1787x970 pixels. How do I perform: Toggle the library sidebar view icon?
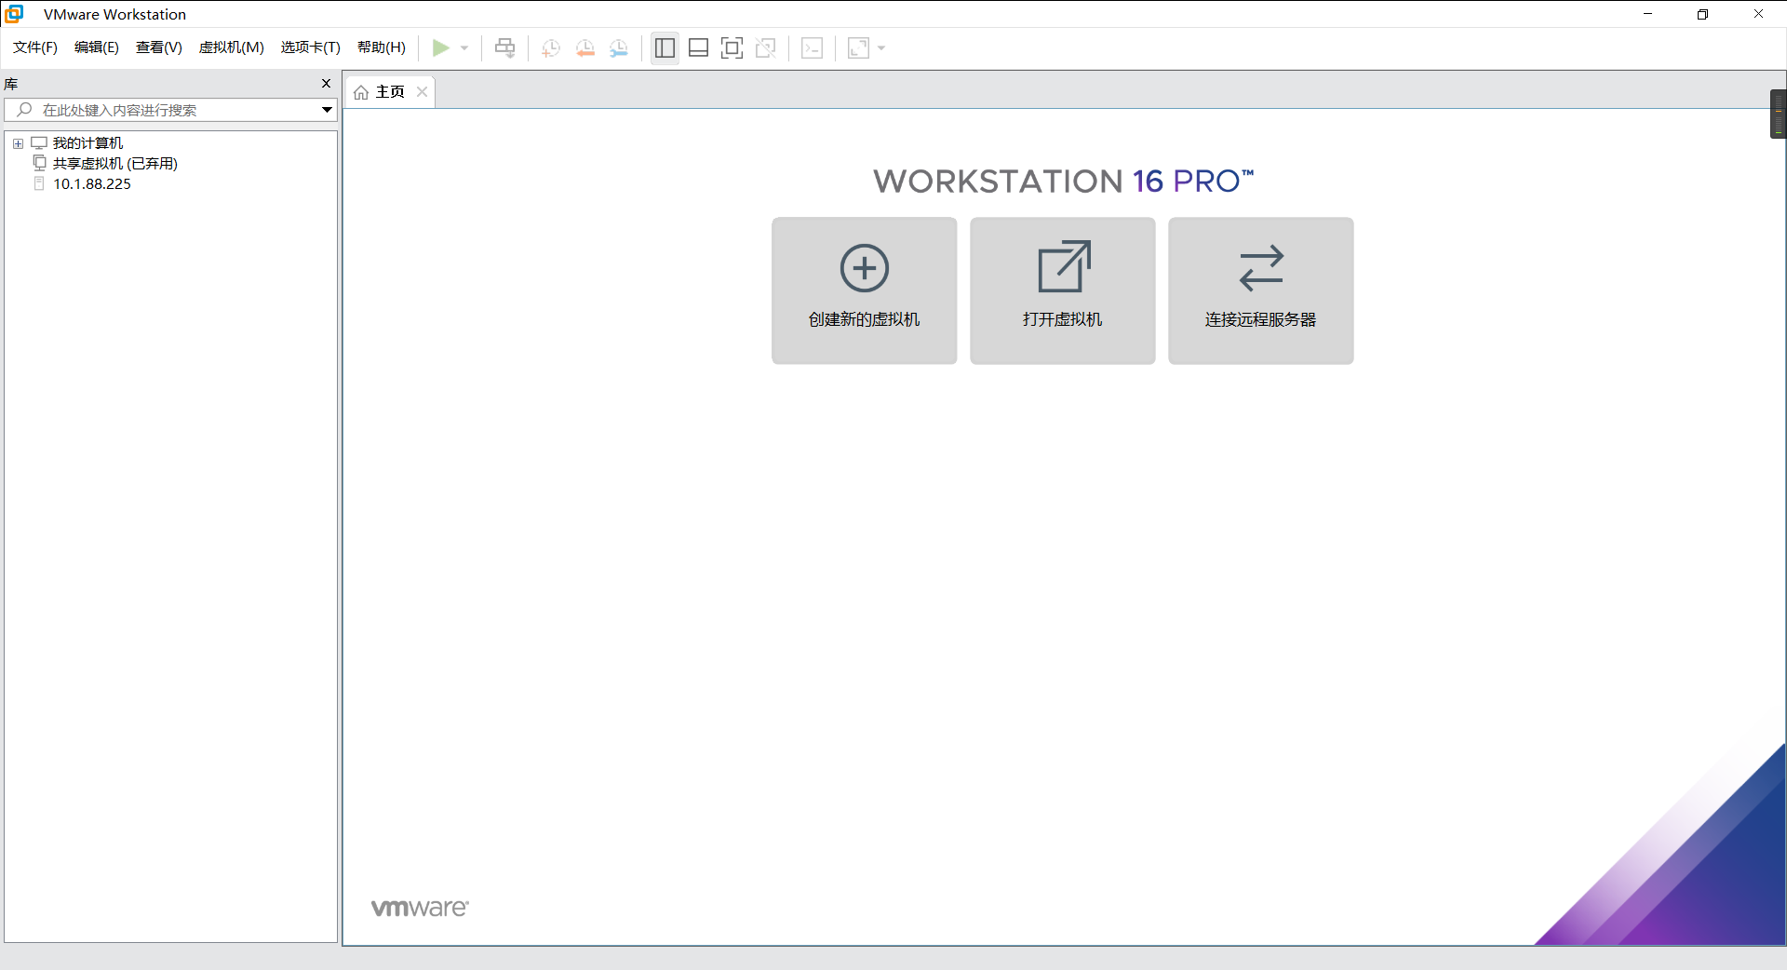pyautogui.click(x=665, y=47)
